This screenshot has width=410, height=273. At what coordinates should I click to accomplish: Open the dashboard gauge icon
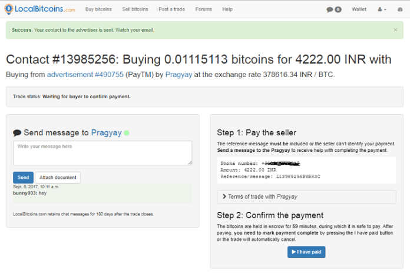click(x=400, y=9)
